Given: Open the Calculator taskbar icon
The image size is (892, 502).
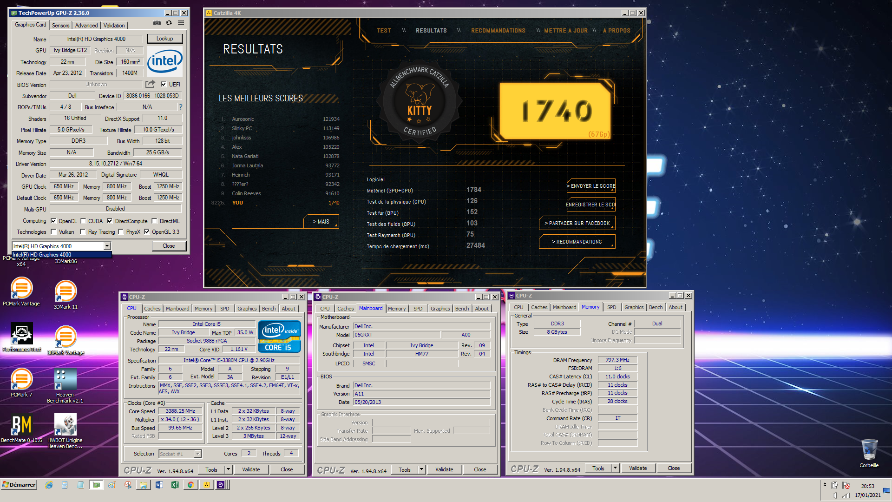Looking at the screenshot, I should 65,485.
